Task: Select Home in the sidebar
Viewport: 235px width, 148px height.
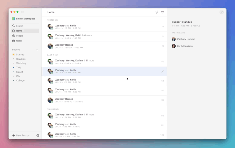Action: point(25,31)
